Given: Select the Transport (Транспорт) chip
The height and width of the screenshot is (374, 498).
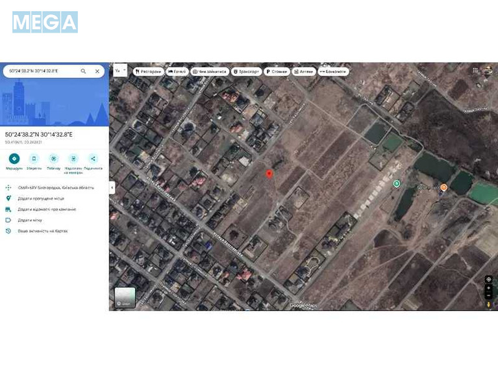Looking at the screenshot, I should [x=247, y=72].
